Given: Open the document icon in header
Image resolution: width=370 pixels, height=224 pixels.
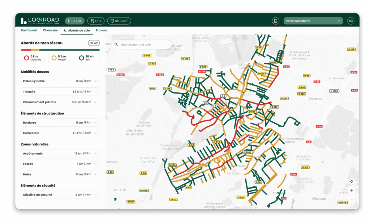Looking at the screenshot, I should click(276, 21).
